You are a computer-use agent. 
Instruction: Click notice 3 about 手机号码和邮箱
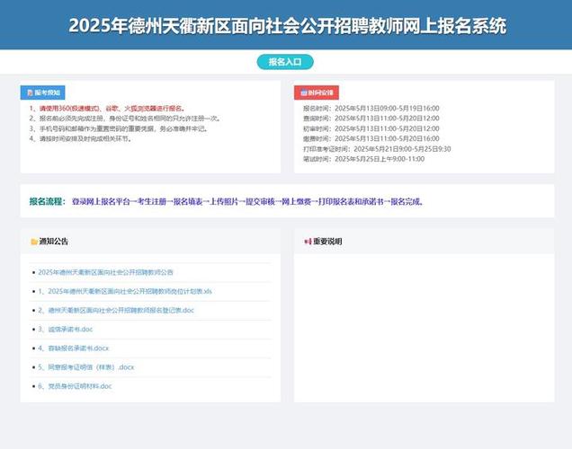pos(119,128)
